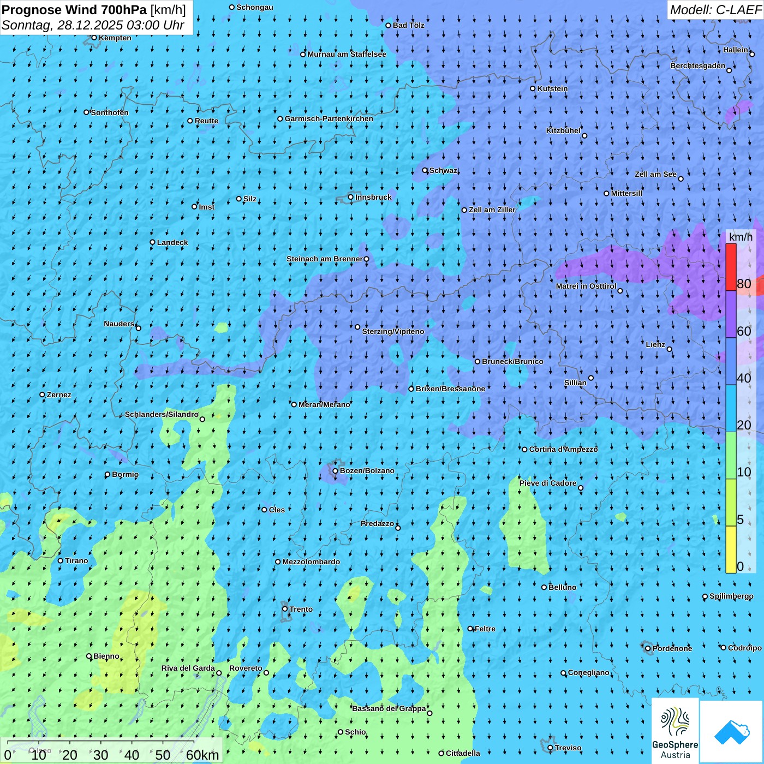
Task: Click the 'Schlanders/Silandro' label
Action: pyautogui.click(x=162, y=414)
